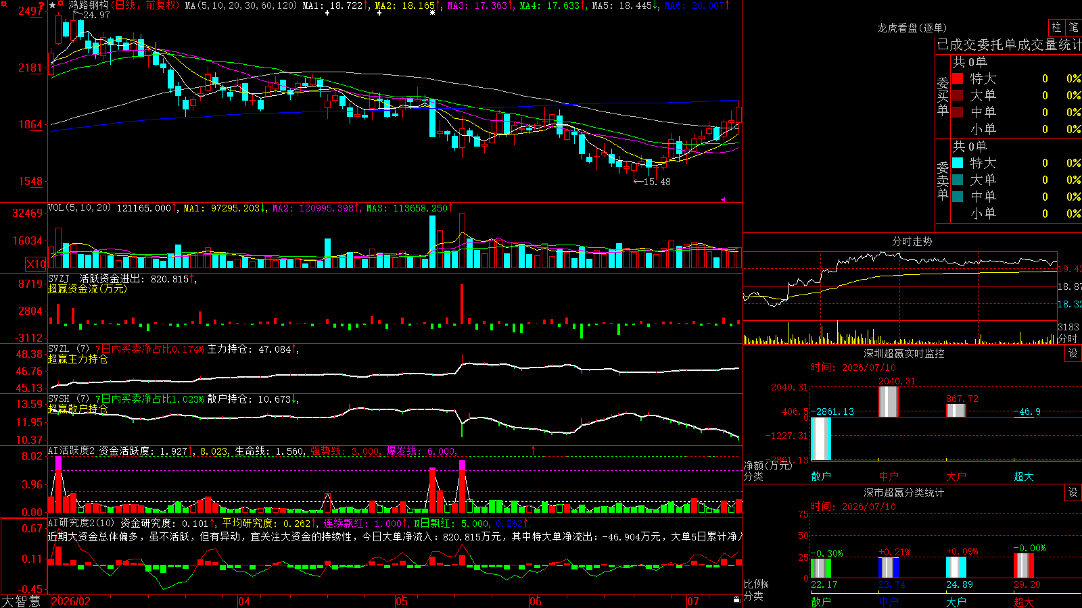Open 设 settings for 深市超赢分类统计
The image size is (1082, 608).
click(x=1073, y=492)
